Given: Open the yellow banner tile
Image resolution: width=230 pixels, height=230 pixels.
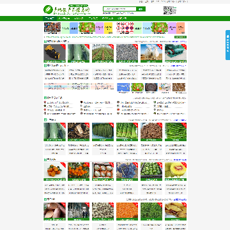Looking at the screenshot, I should 108,28.
